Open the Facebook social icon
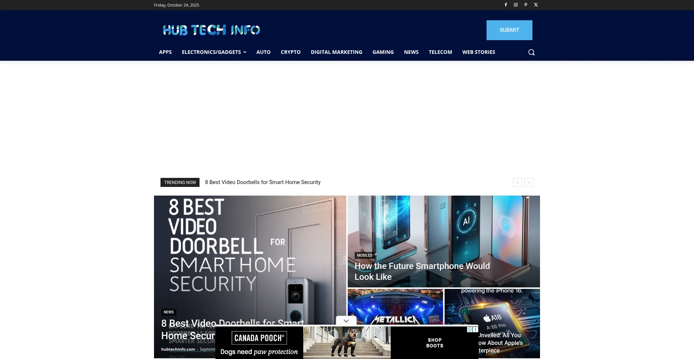Image resolution: width=694 pixels, height=359 pixels. point(506,5)
